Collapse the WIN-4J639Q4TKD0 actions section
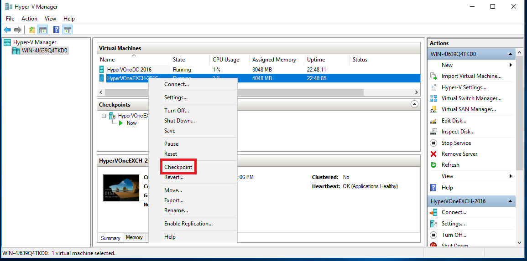Image resolution: width=527 pixels, height=261 pixels. click(510, 54)
